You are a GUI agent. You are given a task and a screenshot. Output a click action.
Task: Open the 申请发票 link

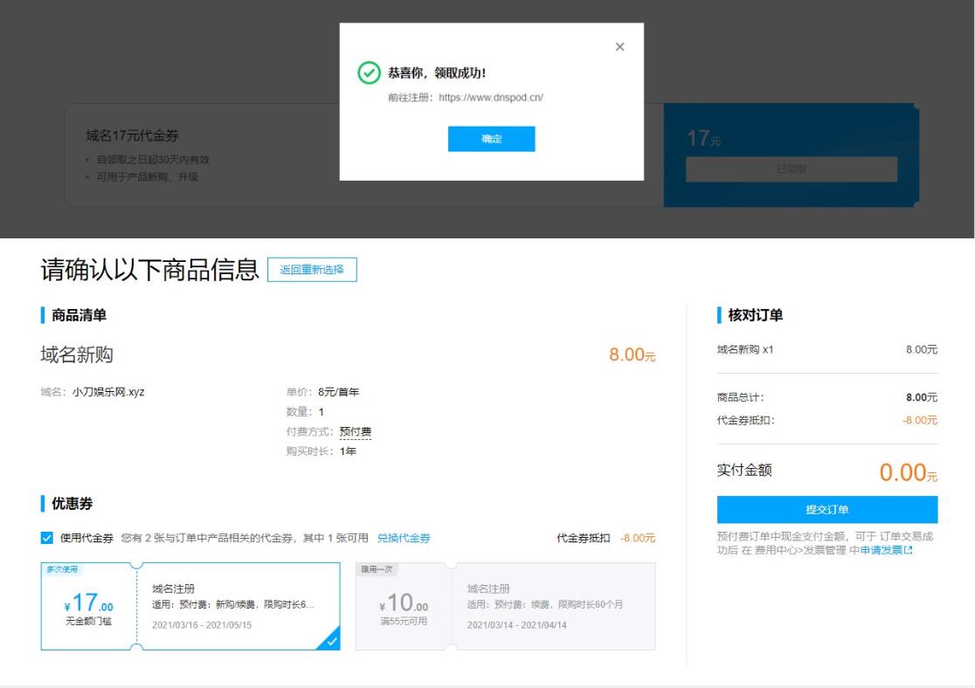[882, 550]
